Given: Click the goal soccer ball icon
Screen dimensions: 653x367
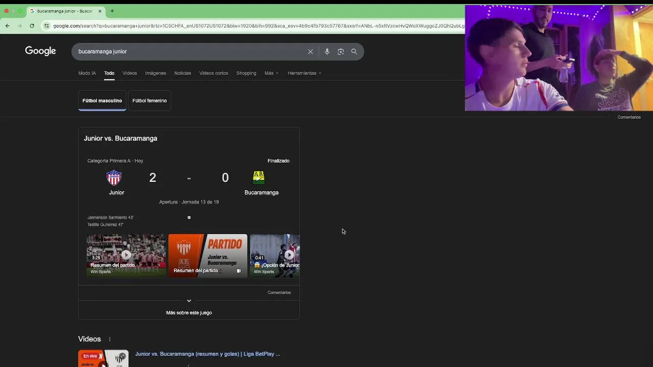Looking at the screenshot, I should coord(189,218).
